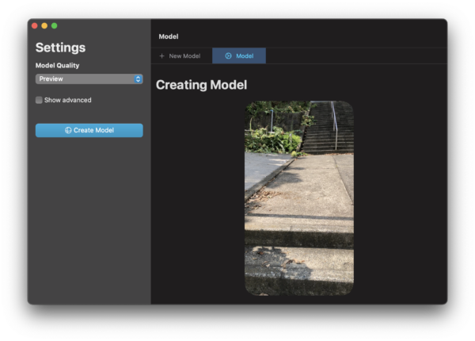Click the 'Model Quality' label

[x=58, y=66]
